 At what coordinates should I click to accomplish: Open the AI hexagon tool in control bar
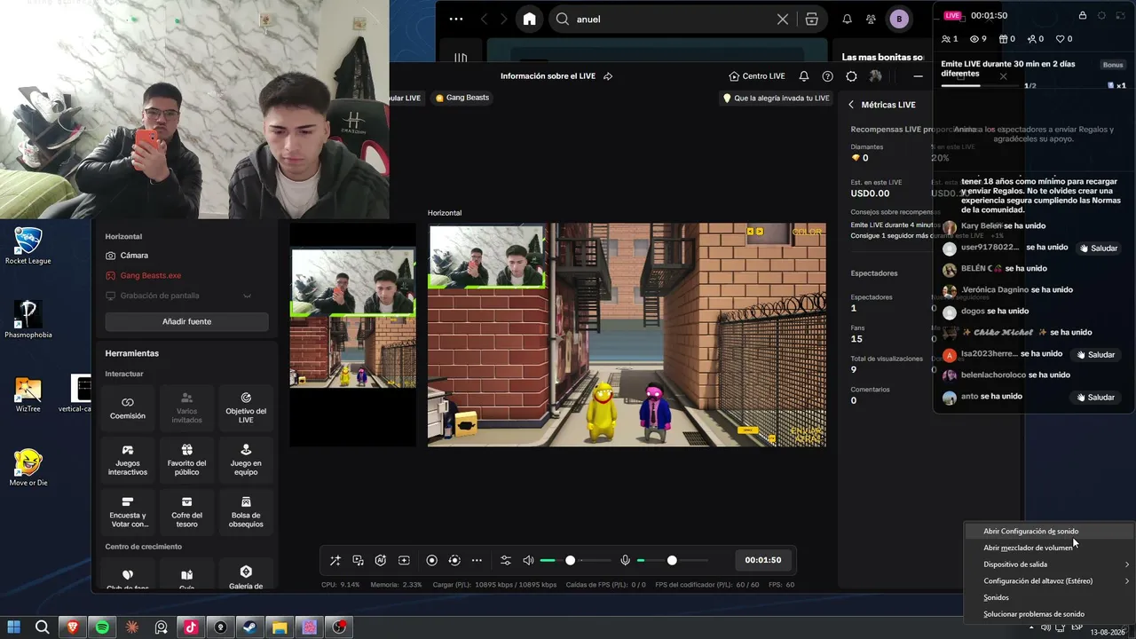coord(381,560)
